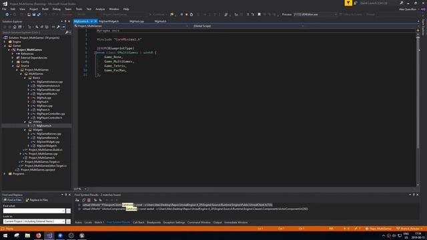Open the Debug menu
Viewport: 427px width, 240px height.
(x=57, y=9)
